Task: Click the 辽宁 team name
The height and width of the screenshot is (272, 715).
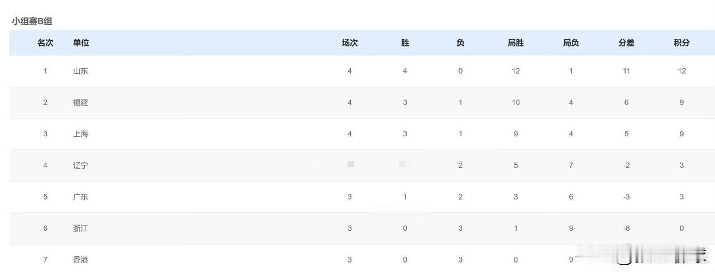Action: [x=80, y=165]
